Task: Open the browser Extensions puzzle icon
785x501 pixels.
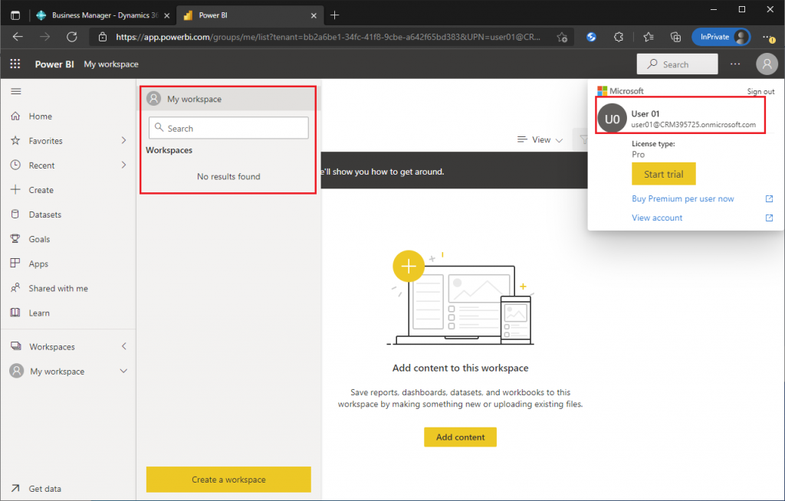Action: pyautogui.click(x=619, y=37)
